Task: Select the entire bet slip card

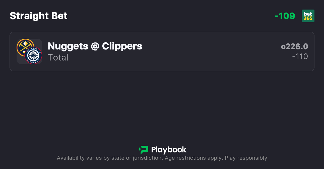Action: pos(162,51)
